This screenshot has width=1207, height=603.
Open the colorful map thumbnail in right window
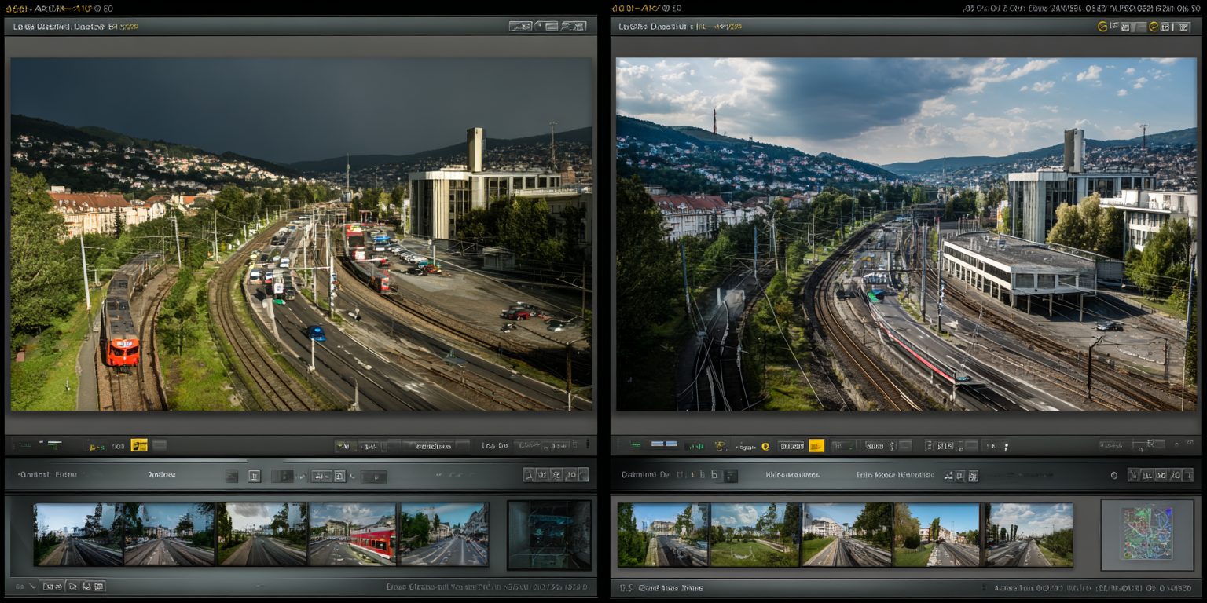(x=1146, y=535)
